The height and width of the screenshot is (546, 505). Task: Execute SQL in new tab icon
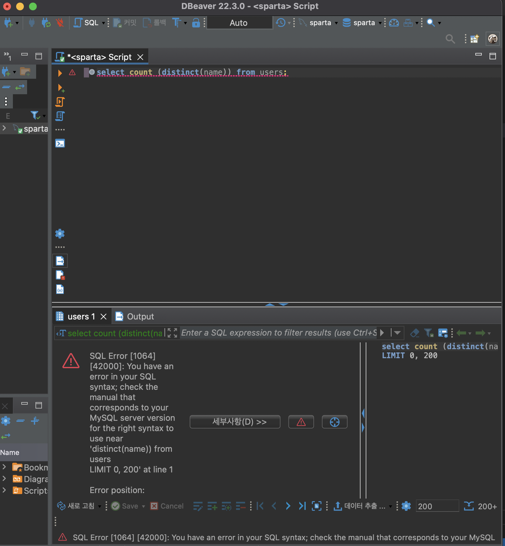(x=61, y=88)
